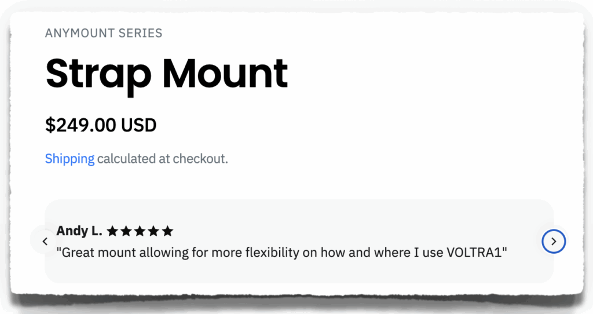The height and width of the screenshot is (314, 593).
Task: Click the first star in Andy's rating
Action: tap(112, 232)
